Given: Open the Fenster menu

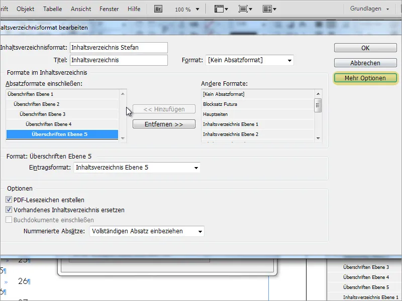Looking at the screenshot, I should coord(109,9).
